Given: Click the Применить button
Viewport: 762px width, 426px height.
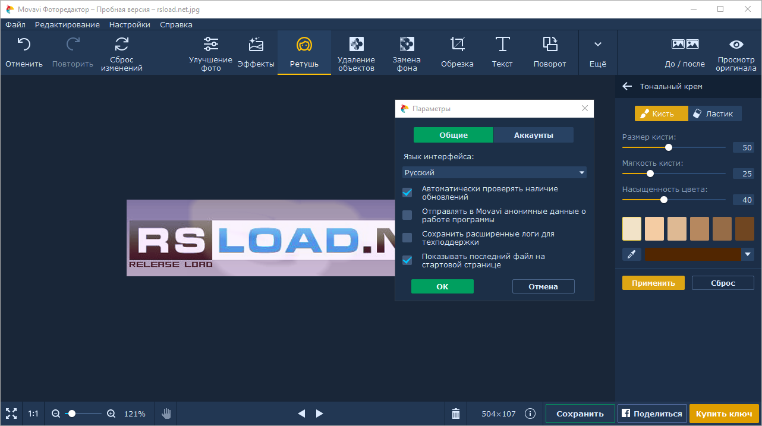Looking at the screenshot, I should click(x=653, y=283).
